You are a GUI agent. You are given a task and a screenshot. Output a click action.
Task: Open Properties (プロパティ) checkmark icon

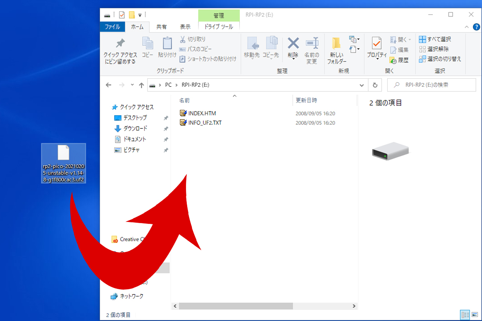[376, 43]
